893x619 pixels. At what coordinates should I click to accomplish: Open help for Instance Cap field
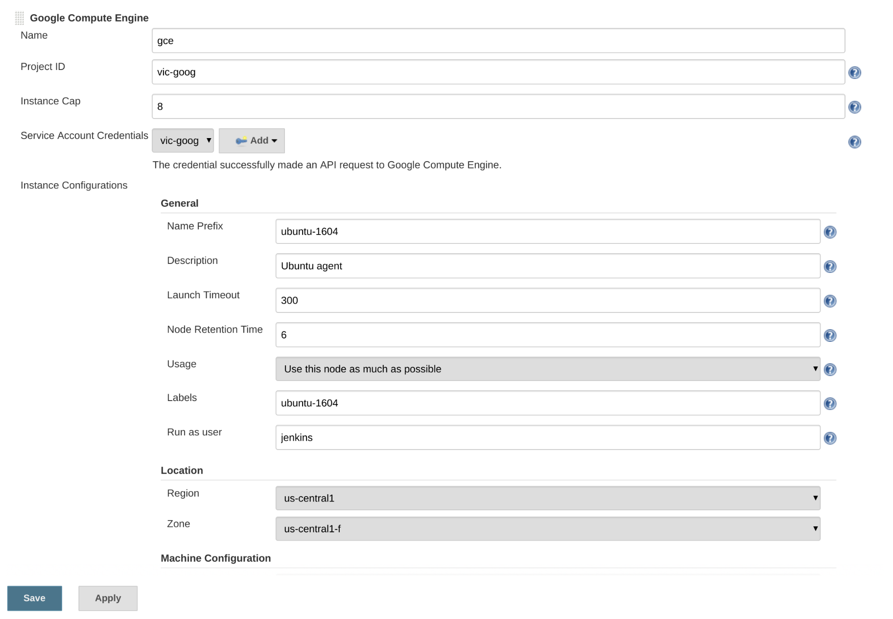(854, 107)
